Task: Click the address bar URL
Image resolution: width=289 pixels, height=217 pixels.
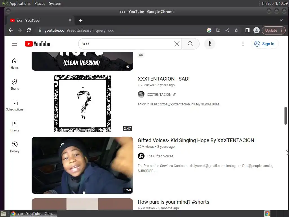Action: [x=79, y=30]
